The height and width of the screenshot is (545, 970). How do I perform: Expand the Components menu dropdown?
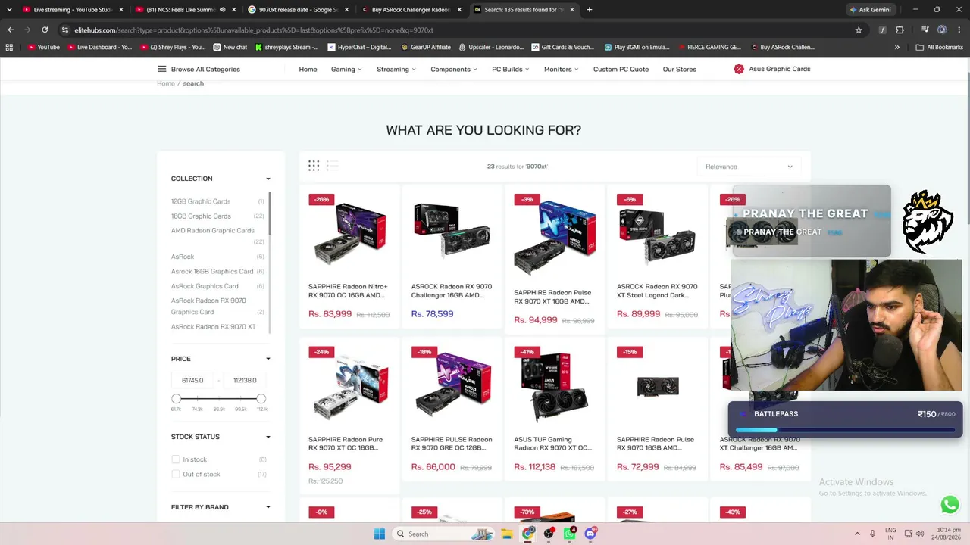pos(454,69)
